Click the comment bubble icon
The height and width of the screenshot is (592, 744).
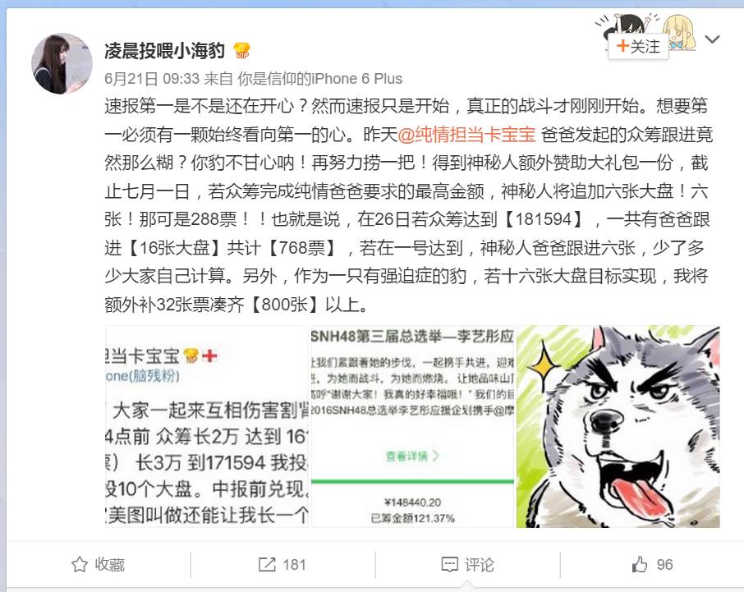(x=449, y=564)
